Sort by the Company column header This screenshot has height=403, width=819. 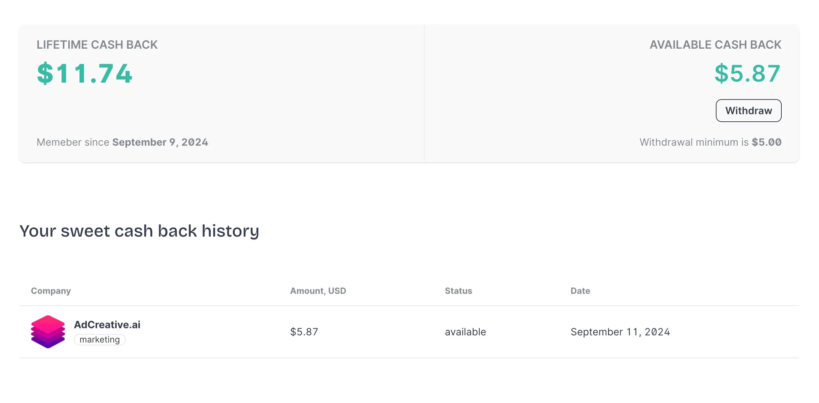click(x=51, y=291)
